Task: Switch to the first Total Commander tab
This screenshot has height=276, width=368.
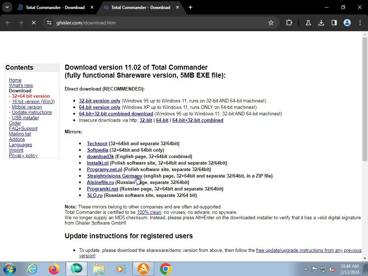Action: [x=55, y=7]
